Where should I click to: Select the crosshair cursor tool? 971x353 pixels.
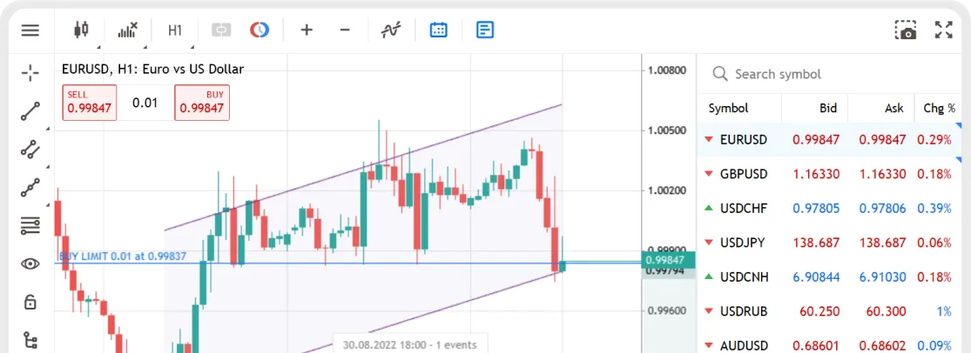pos(30,72)
